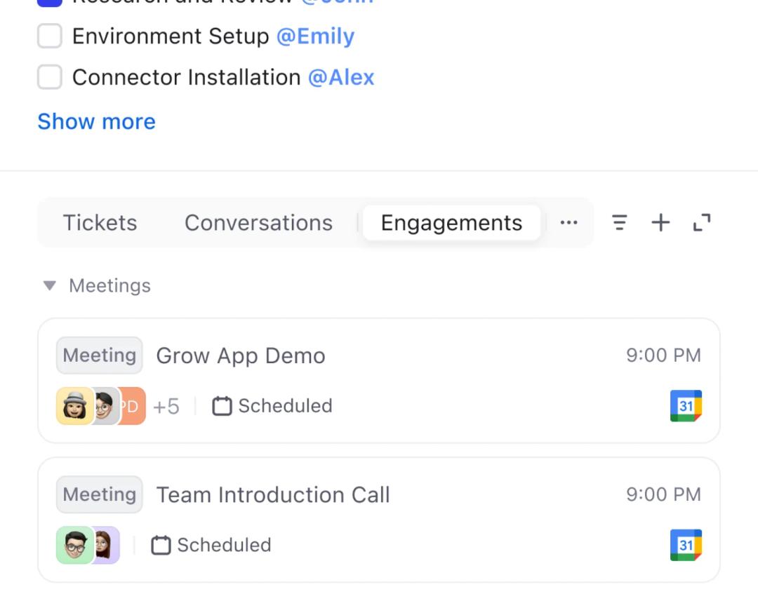Click the Scheduled calendar icon in Team Introduction Call
Viewport: 758px width, 608px height.
[161, 545]
